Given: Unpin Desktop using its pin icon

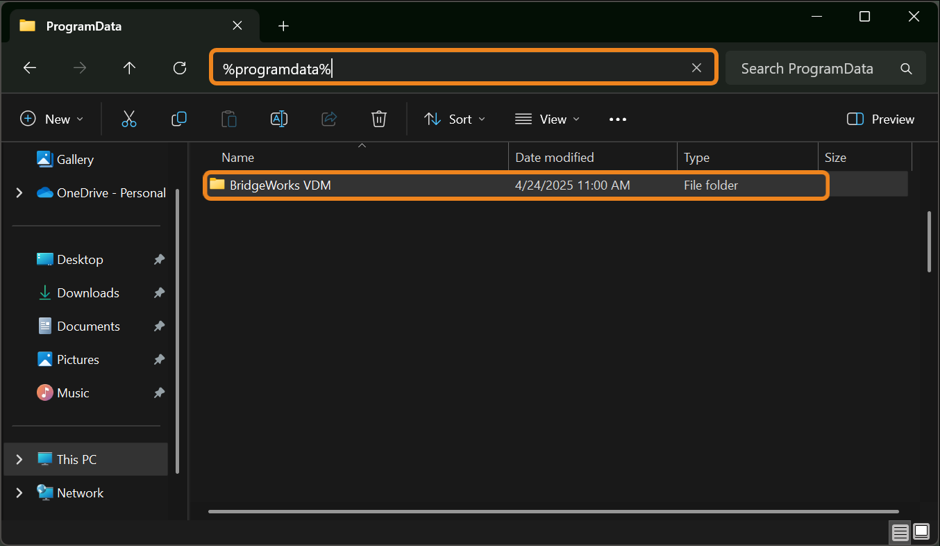Looking at the screenshot, I should coord(159,259).
